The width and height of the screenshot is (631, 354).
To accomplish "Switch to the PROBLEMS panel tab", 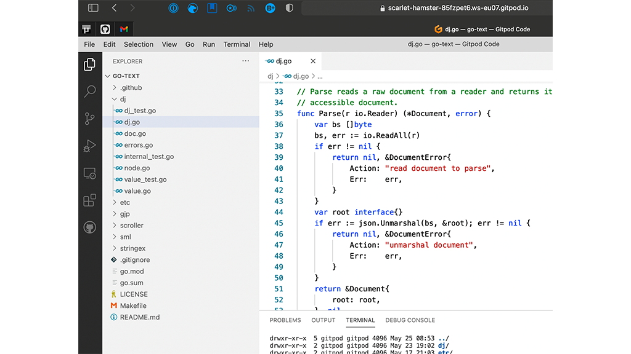I will pos(285,320).
